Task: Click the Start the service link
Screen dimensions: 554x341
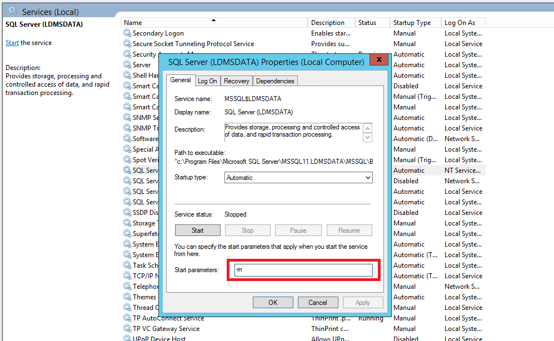Action: point(12,43)
